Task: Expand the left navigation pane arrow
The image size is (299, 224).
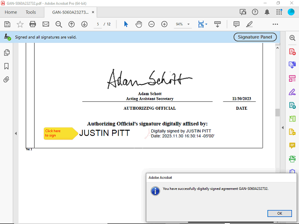Action: coord(16,133)
